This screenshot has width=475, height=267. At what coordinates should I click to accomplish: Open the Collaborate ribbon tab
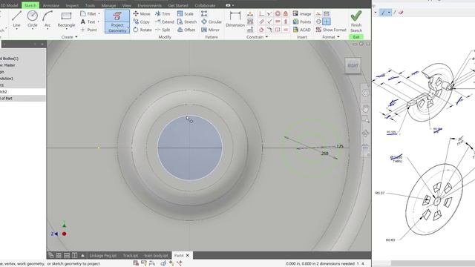point(205,5)
